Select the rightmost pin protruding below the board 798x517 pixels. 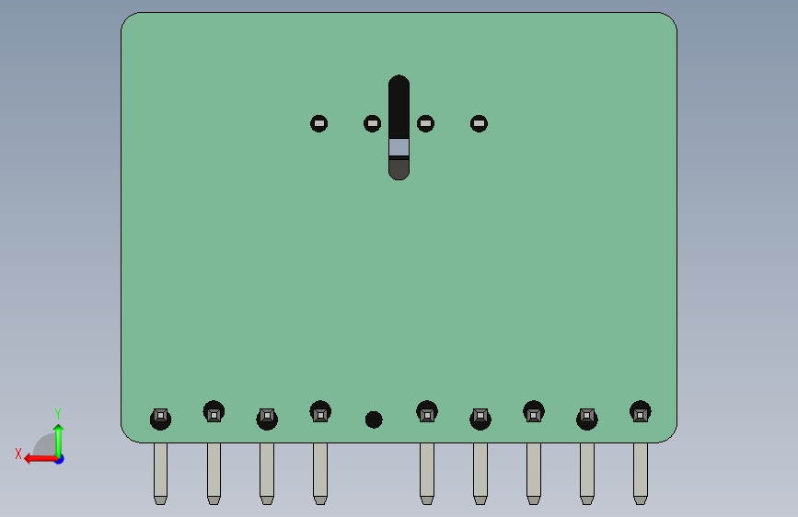point(641,474)
